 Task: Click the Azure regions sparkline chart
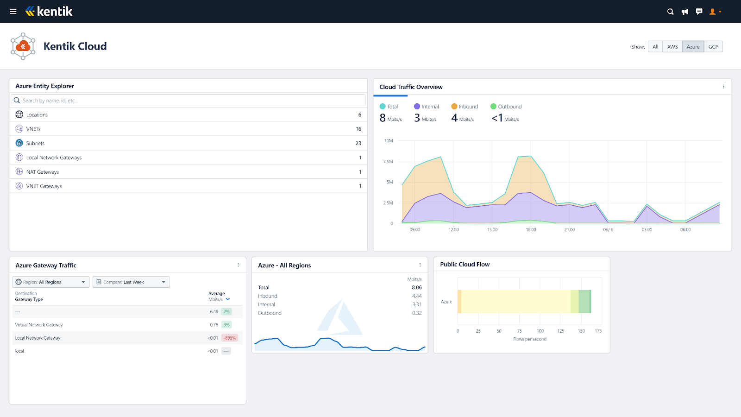click(x=339, y=344)
